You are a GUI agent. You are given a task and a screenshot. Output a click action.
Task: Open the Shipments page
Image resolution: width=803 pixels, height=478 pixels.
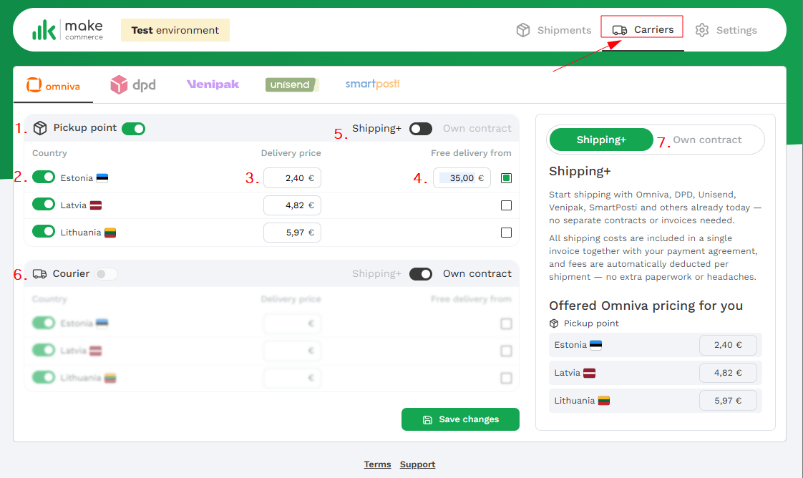[x=554, y=30]
